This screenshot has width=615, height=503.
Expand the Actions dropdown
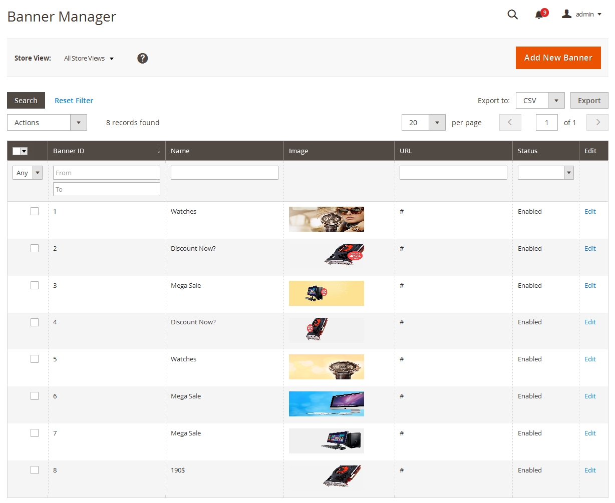pyautogui.click(x=47, y=123)
